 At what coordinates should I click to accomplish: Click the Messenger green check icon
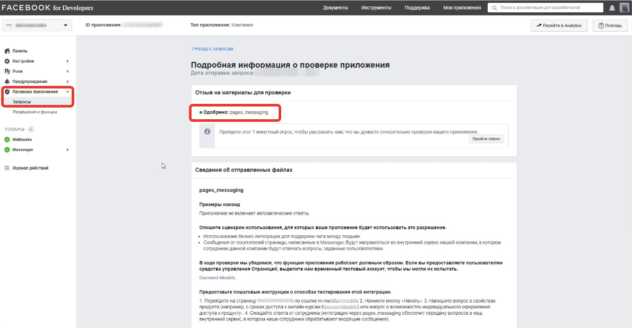pyautogui.click(x=7, y=150)
